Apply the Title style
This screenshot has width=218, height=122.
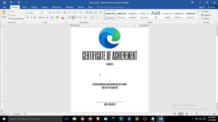click(156, 15)
